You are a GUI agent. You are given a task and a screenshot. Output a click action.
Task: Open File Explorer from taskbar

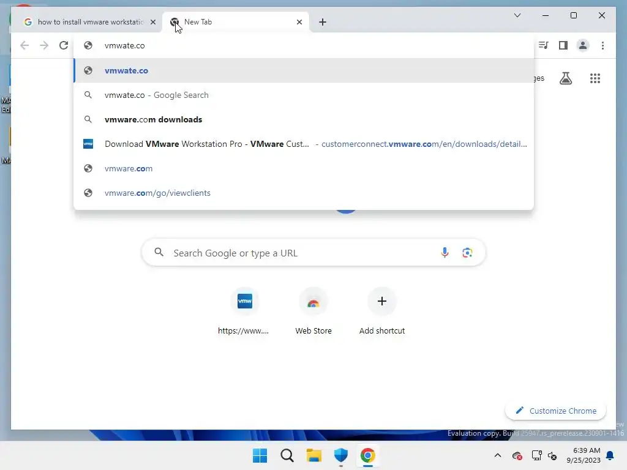(314, 455)
